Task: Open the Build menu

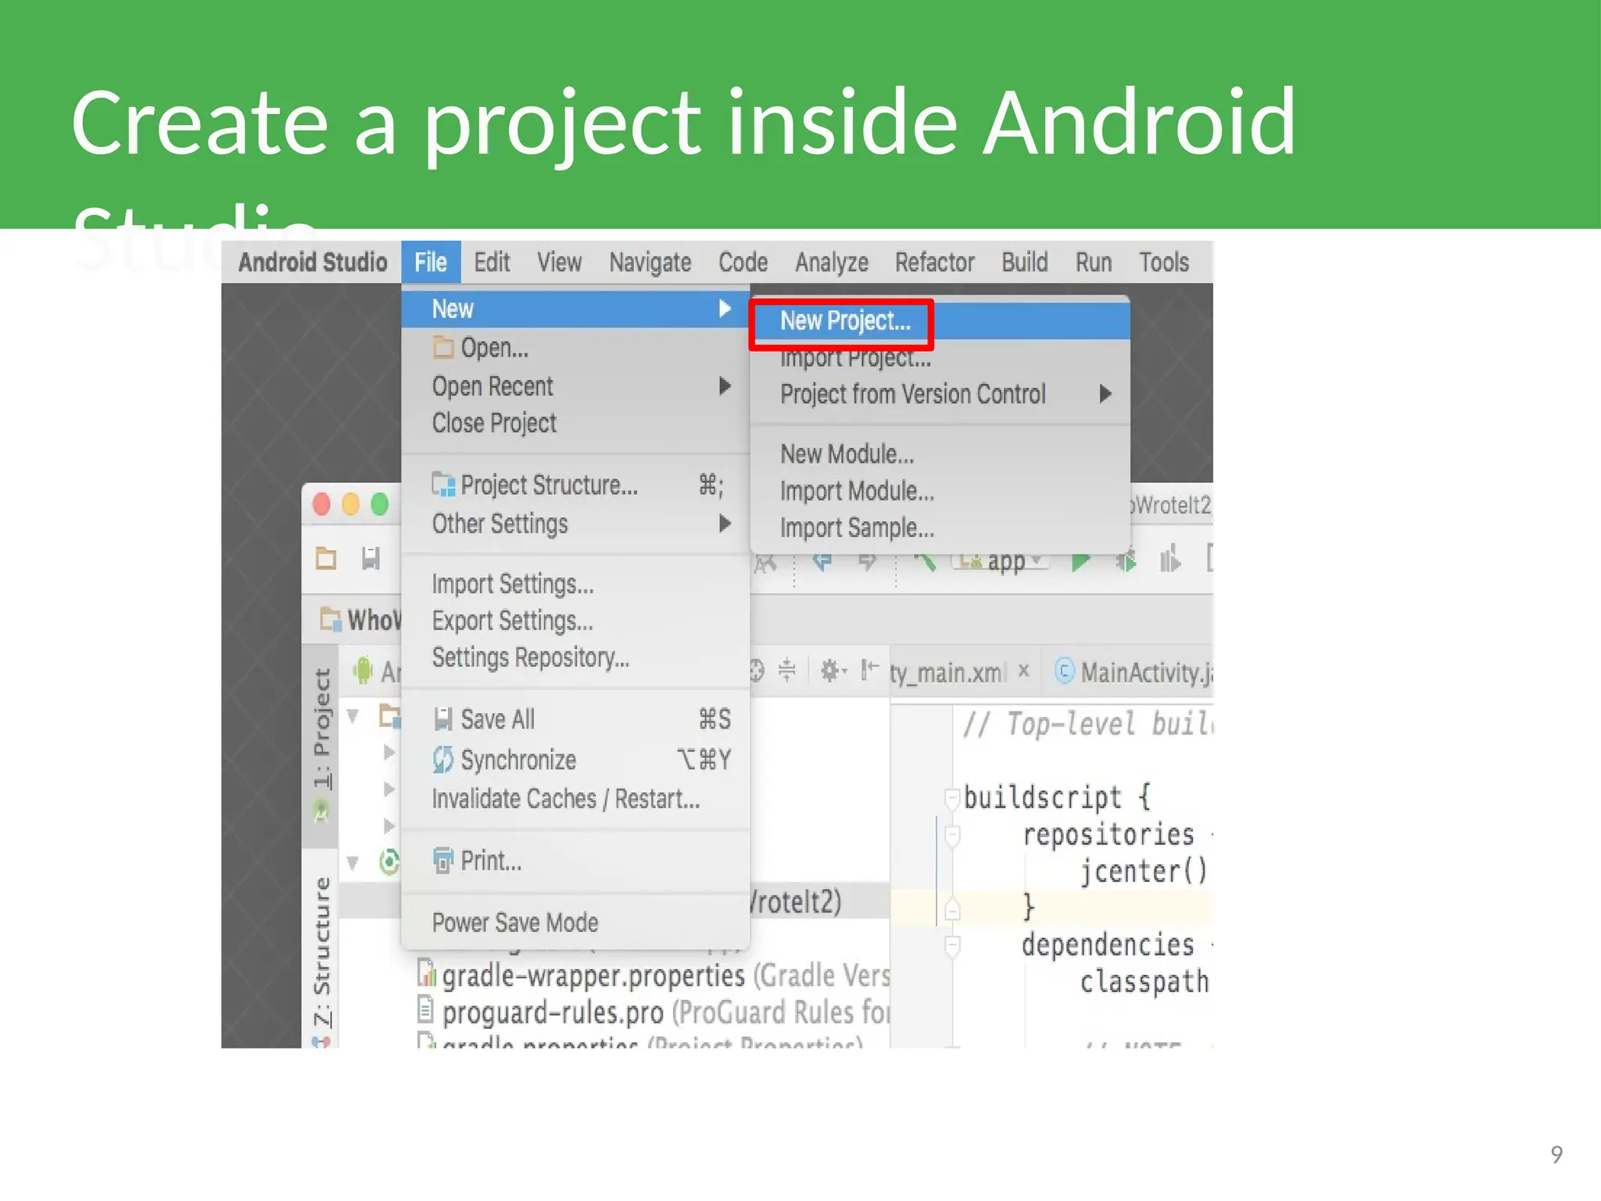Action: (x=1024, y=262)
